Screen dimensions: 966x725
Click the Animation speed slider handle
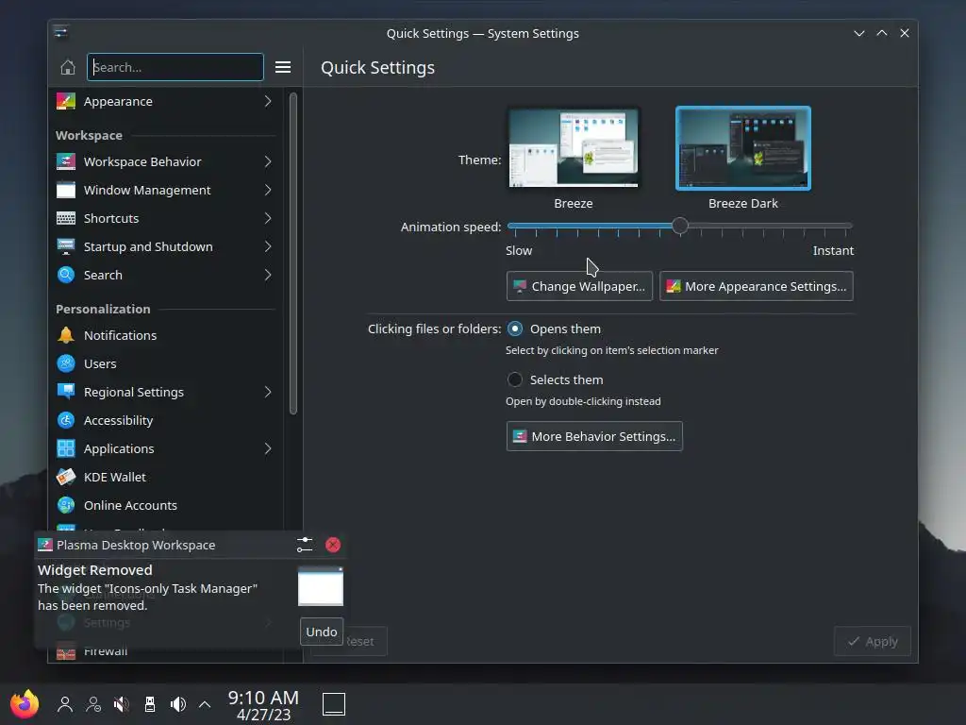(679, 226)
